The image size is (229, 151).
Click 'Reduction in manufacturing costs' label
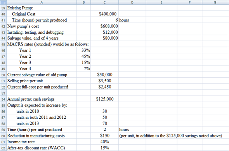[42, 136]
